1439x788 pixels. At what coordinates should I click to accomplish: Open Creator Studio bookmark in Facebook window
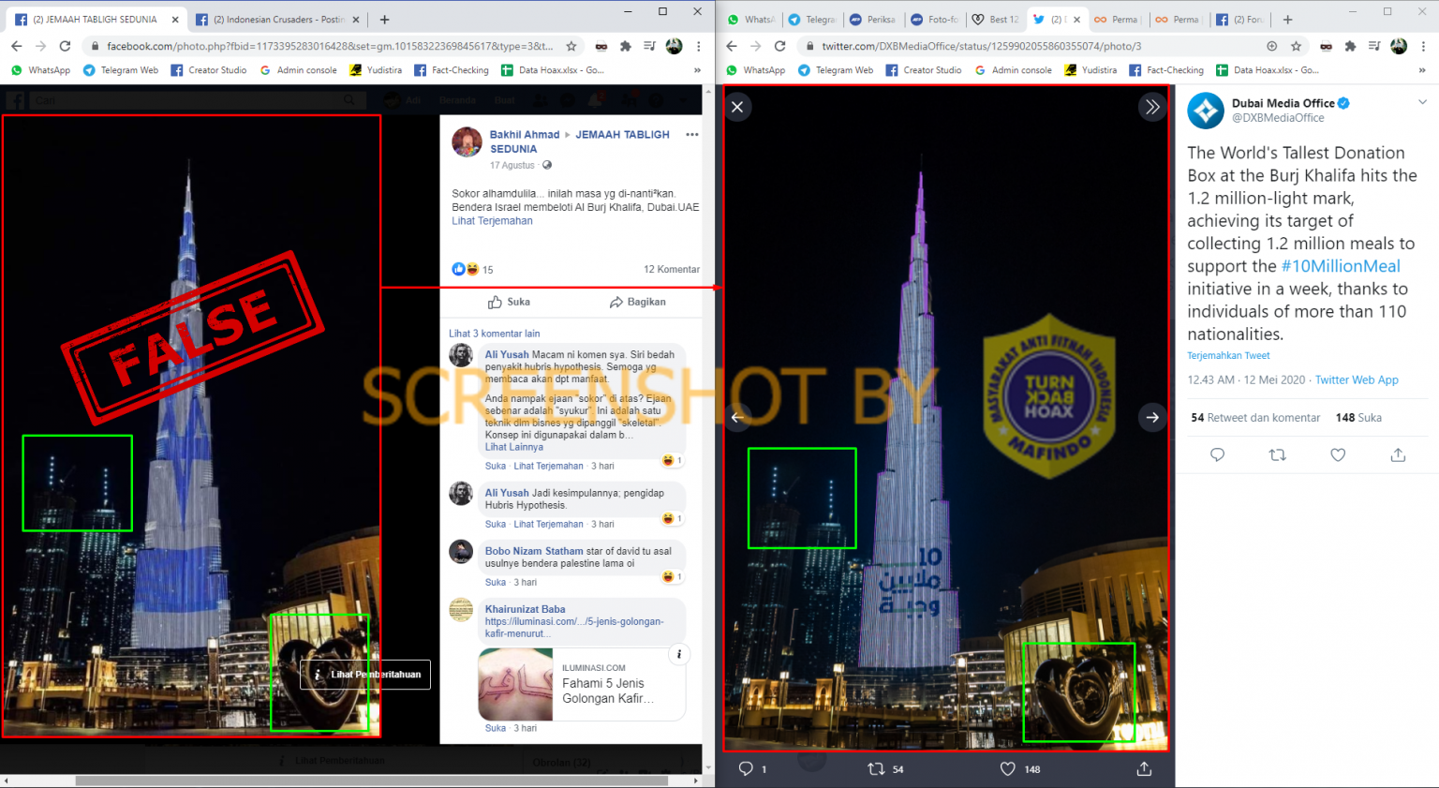click(209, 70)
